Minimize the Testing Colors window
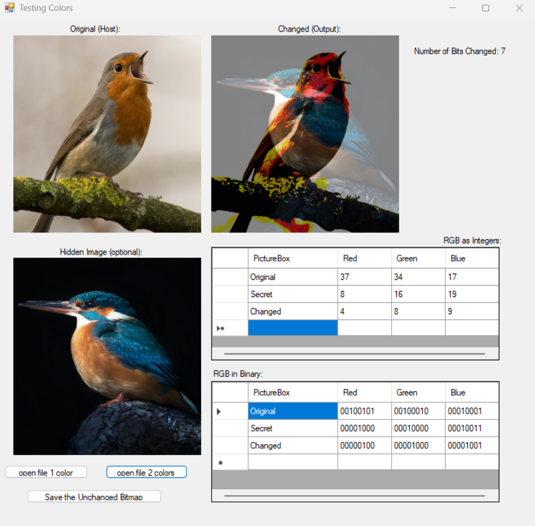Screen dimensions: 535x526 pyautogui.click(x=452, y=8)
